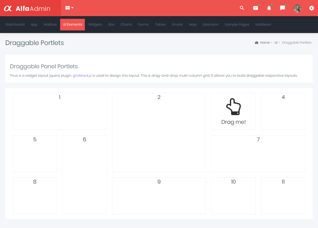The width and height of the screenshot is (318, 228).
Task: Select the Charts navigation item
Action: (126, 24)
